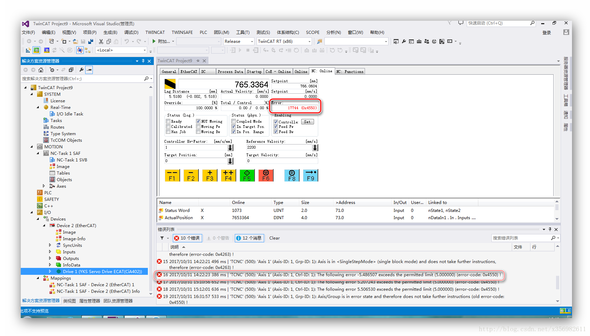Toggle the In Target Pos. checkbox

tap(234, 127)
